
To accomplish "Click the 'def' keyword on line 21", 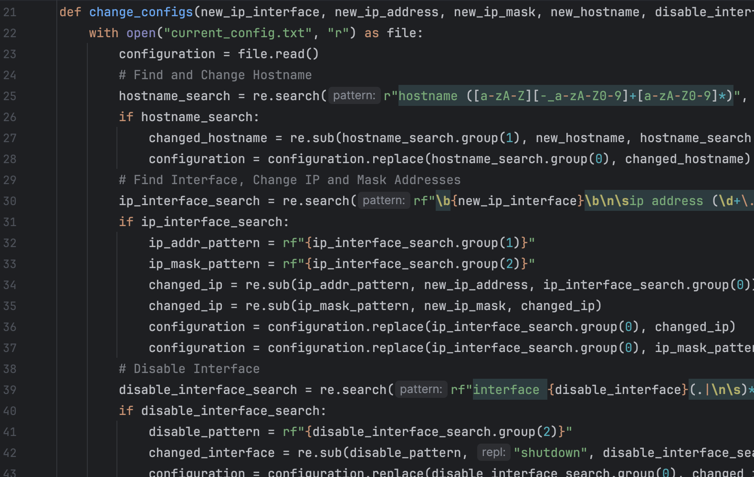I will [70, 12].
